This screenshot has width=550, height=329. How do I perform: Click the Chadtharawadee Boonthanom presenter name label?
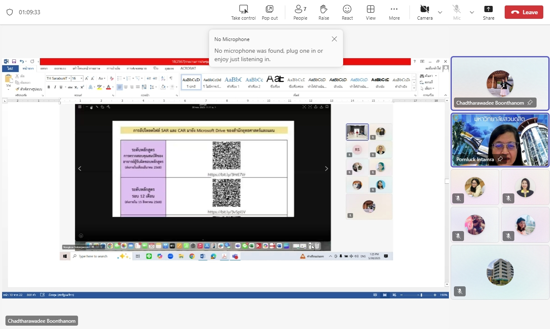tap(42, 321)
